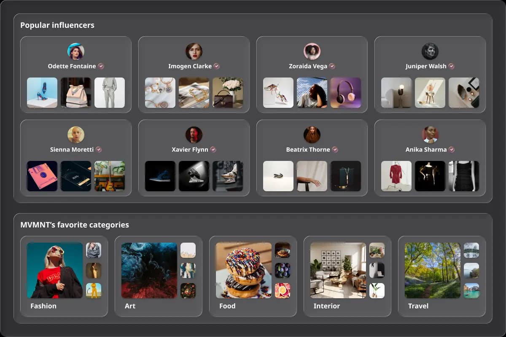
Task: Open Anika Sharma's red dress photo
Action: coord(396,176)
